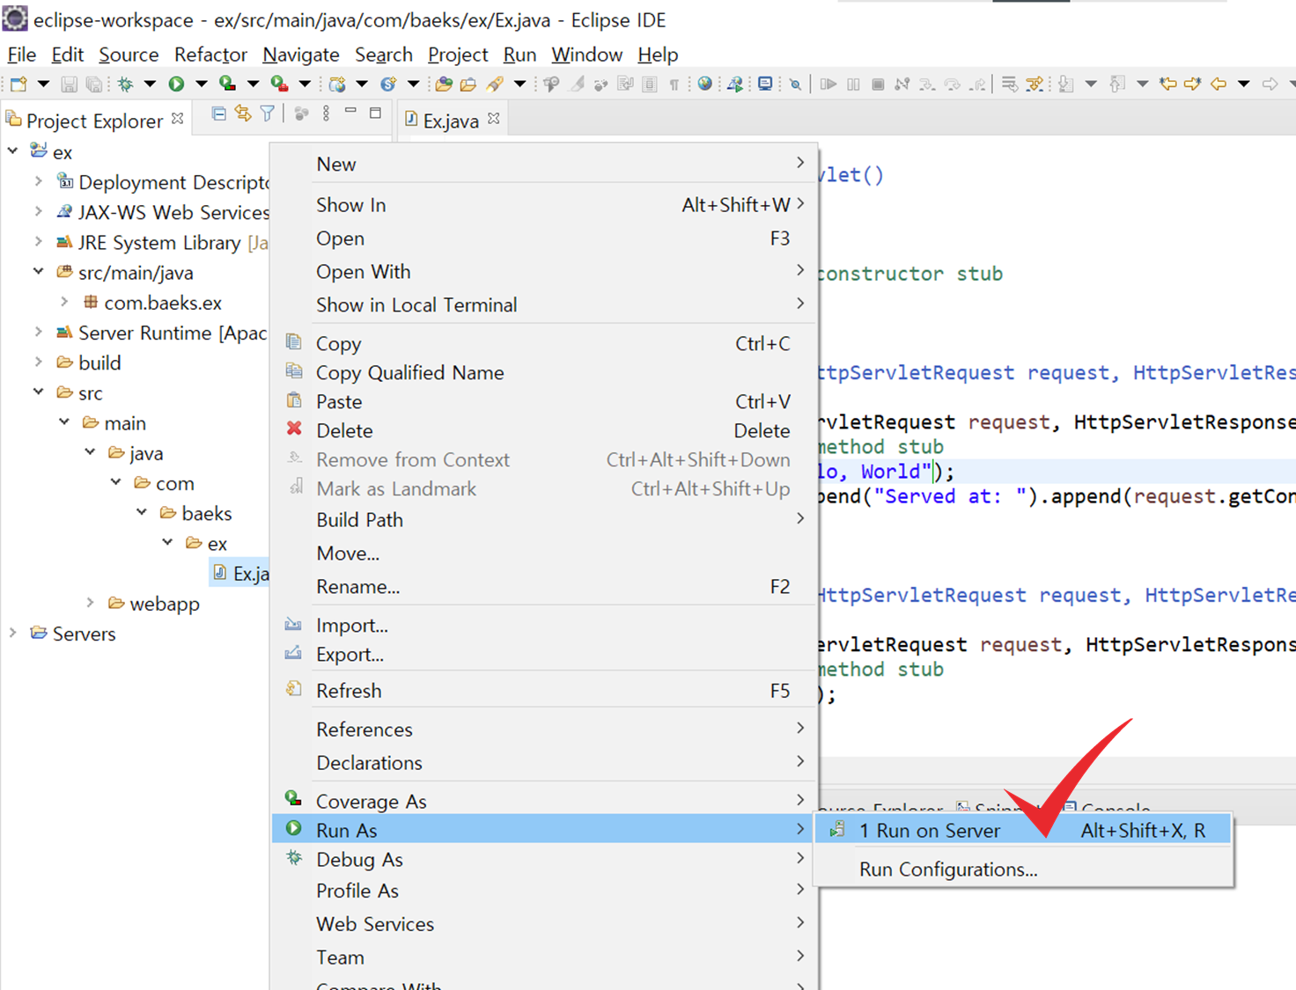The height and width of the screenshot is (990, 1296).
Task: Click the New Servlet toolbar icon
Action: (x=388, y=84)
